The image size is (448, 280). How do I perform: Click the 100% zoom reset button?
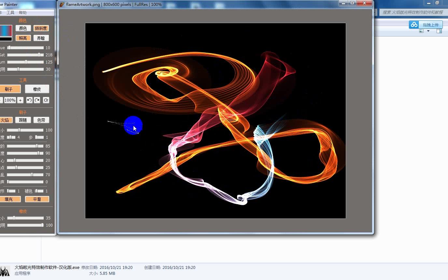[x=10, y=100]
